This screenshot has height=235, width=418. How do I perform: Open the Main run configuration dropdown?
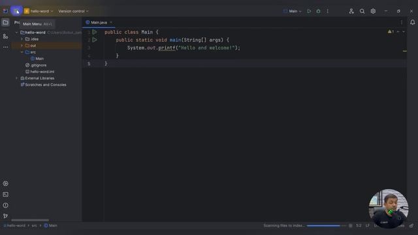point(293,11)
